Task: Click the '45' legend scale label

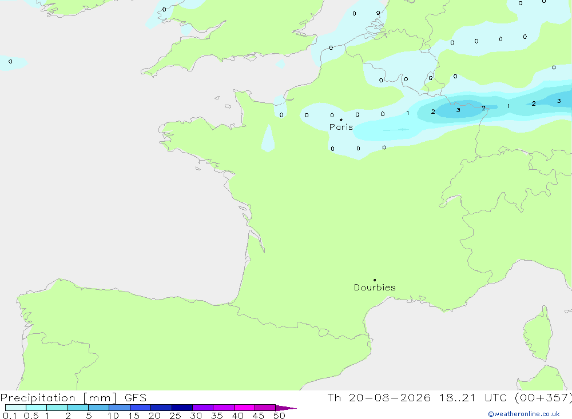Action: 259,416
